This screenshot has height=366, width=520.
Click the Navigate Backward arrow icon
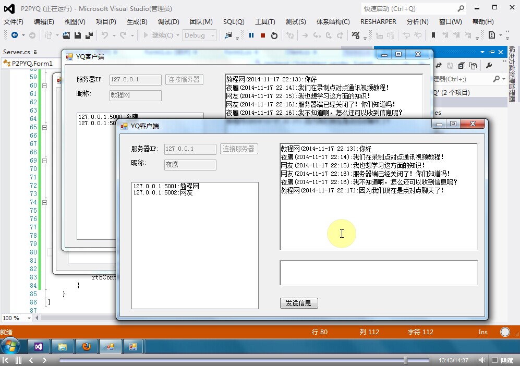click(x=15, y=35)
